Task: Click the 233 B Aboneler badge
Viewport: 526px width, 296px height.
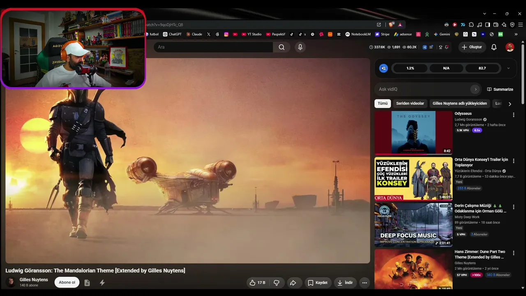Action: [x=469, y=188]
